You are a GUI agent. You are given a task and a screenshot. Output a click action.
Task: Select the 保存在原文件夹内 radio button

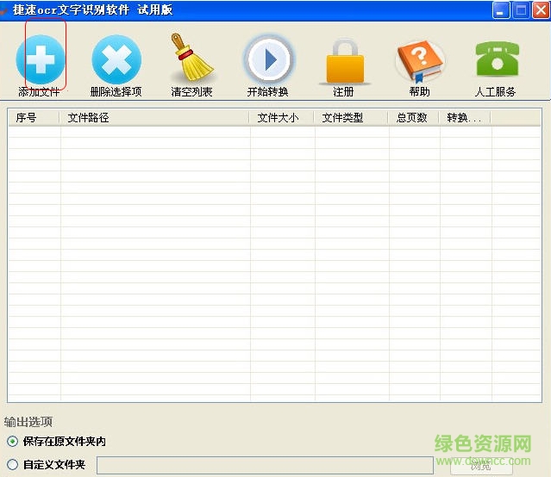click(x=12, y=441)
